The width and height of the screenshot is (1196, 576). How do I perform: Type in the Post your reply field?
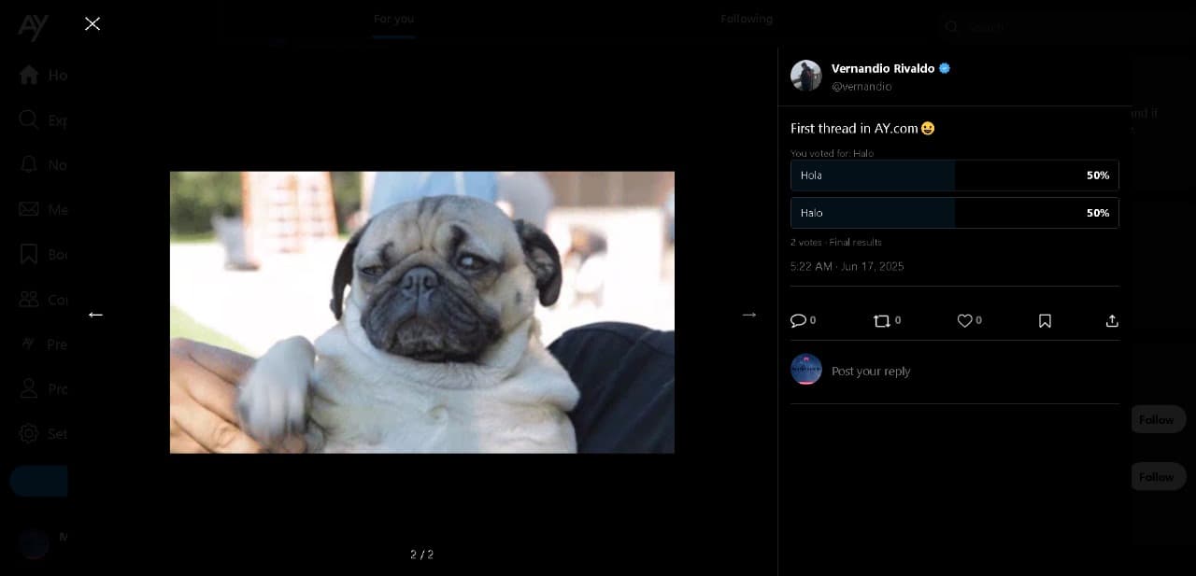[962, 371]
